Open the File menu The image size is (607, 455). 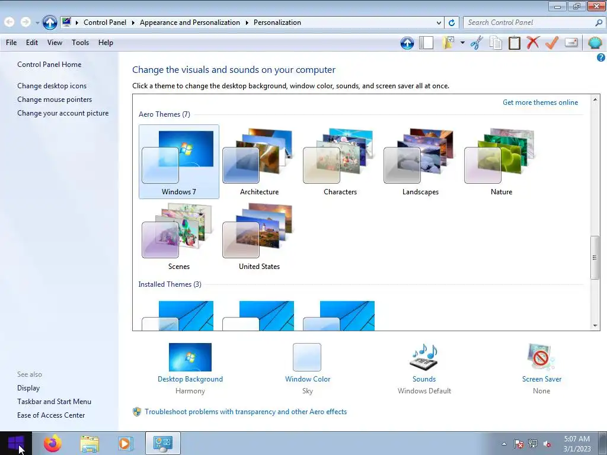(x=11, y=43)
